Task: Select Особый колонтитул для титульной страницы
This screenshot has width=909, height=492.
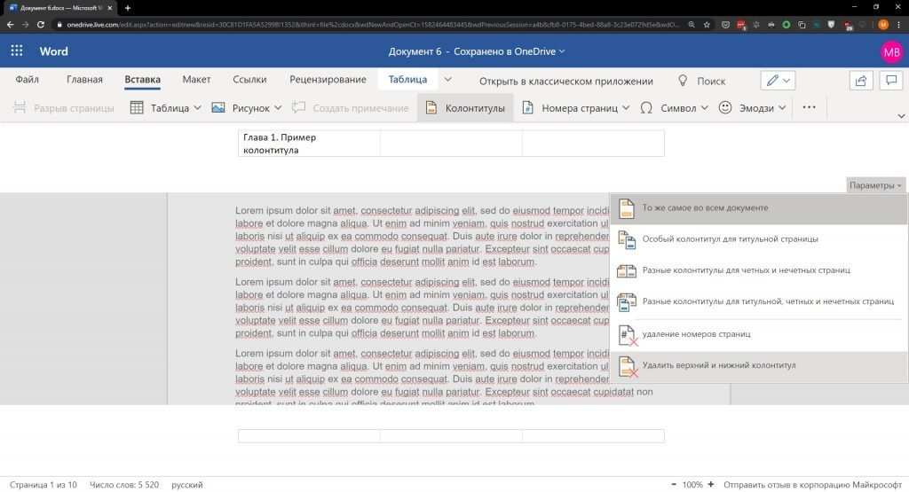Action: click(759, 239)
